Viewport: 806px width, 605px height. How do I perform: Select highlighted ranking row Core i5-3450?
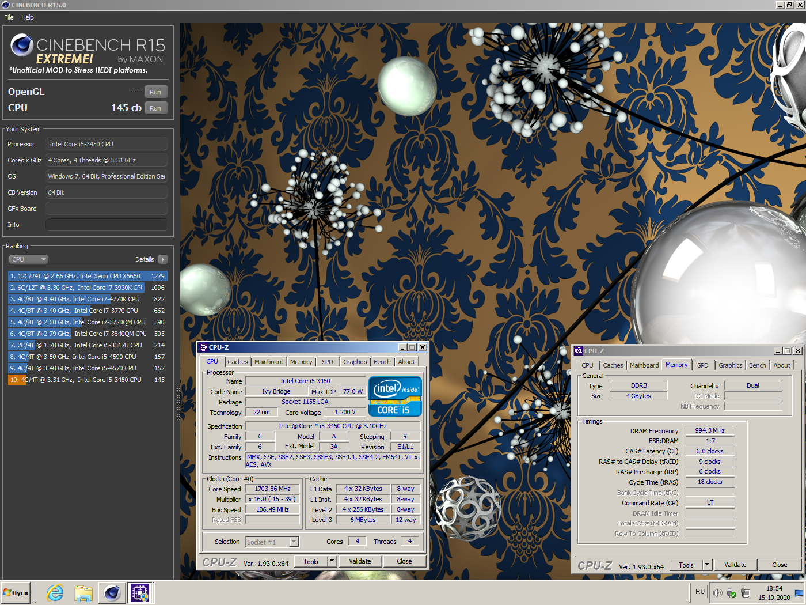coord(88,380)
